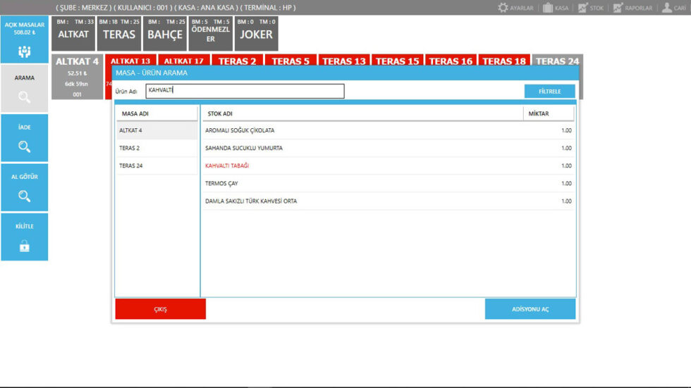The width and height of the screenshot is (691, 388).
Task: Open the Raporlar reports icon
Action: [x=618, y=8]
